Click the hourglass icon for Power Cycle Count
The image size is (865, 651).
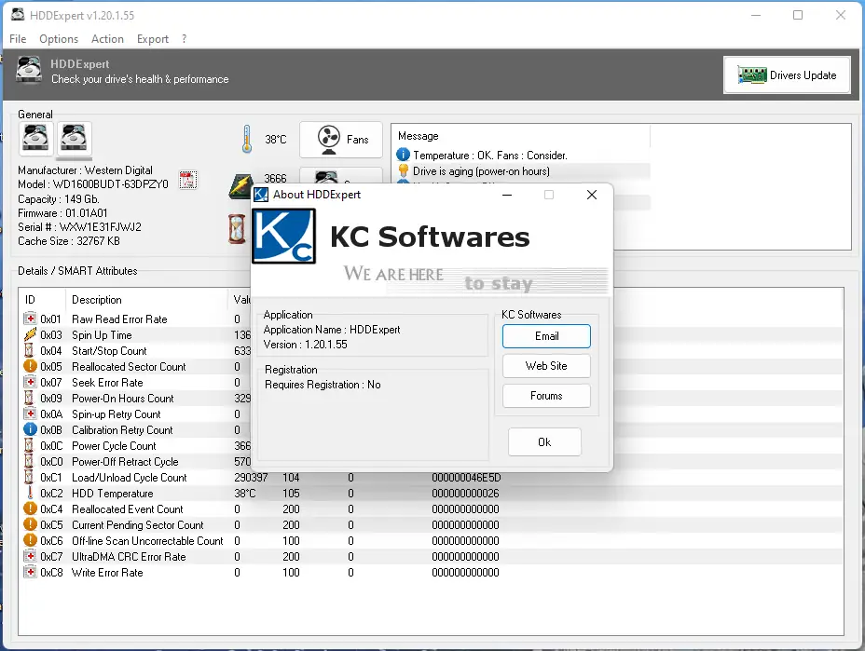(29, 445)
